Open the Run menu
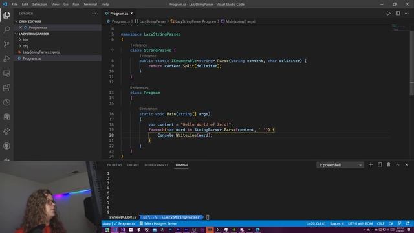 pyautogui.click(x=76, y=5)
